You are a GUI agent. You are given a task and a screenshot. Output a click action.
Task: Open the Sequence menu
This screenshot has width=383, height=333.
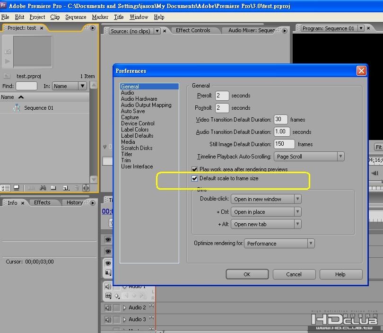coord(76,17)
